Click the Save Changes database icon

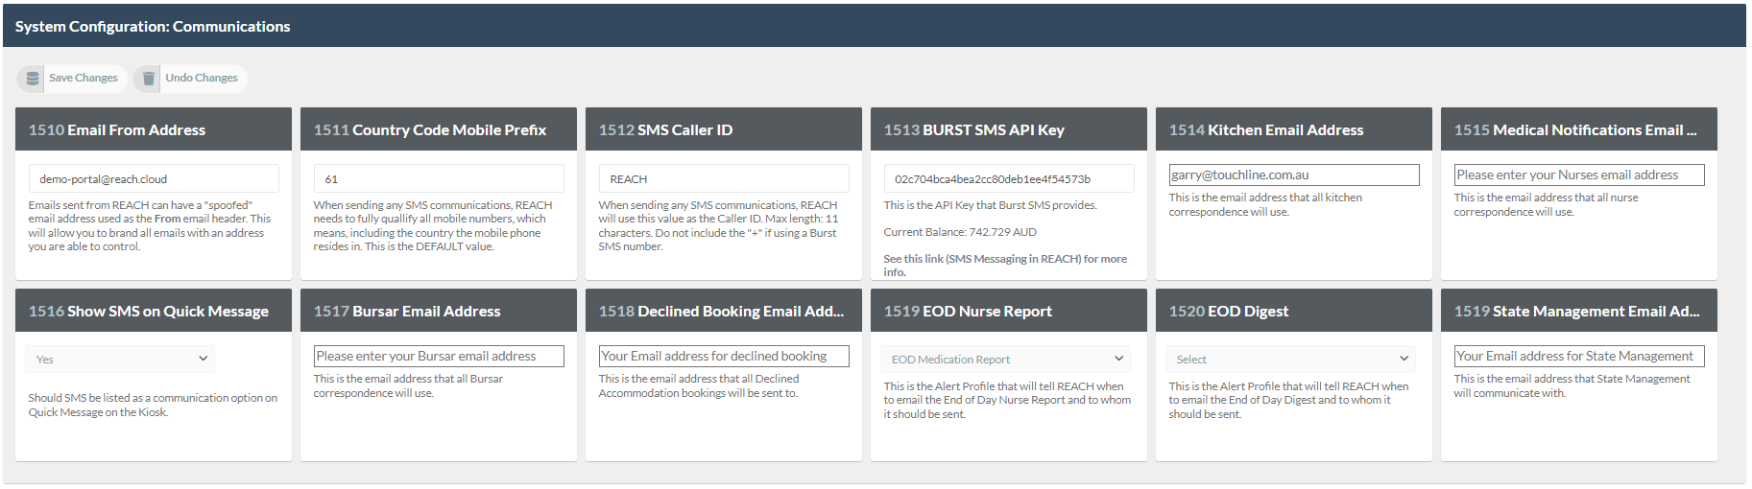click(33, 79)
